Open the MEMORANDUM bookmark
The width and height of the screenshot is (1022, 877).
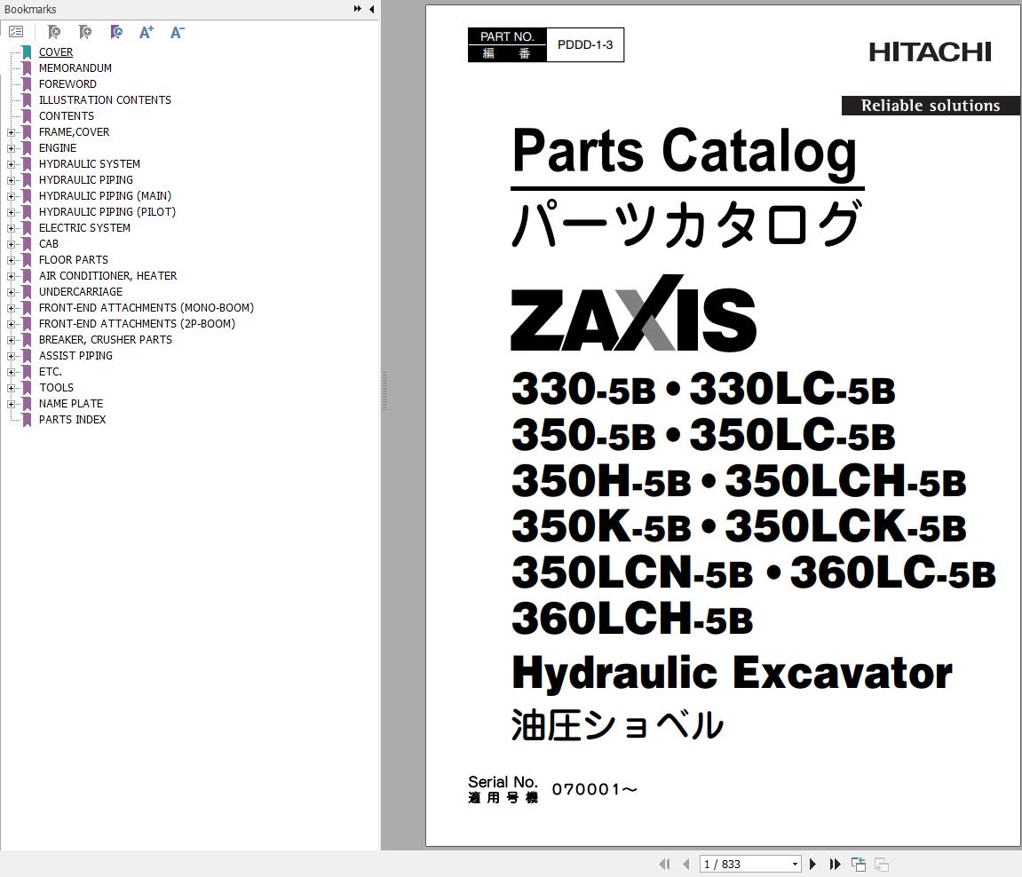pyautogui.click(x=75, y=67)
